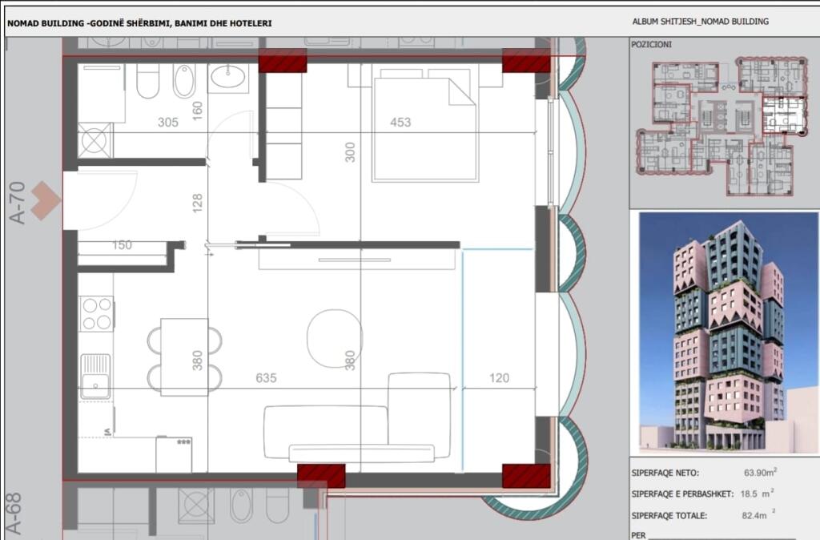The image size is (820, 540).
Task: Click the A-70 entrance arrow marker
Action: (46, 200)
